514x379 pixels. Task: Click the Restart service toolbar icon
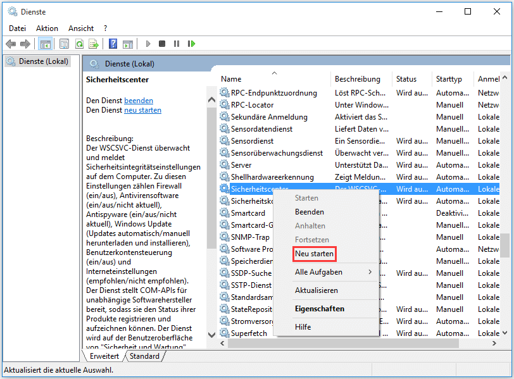point(191,44)
